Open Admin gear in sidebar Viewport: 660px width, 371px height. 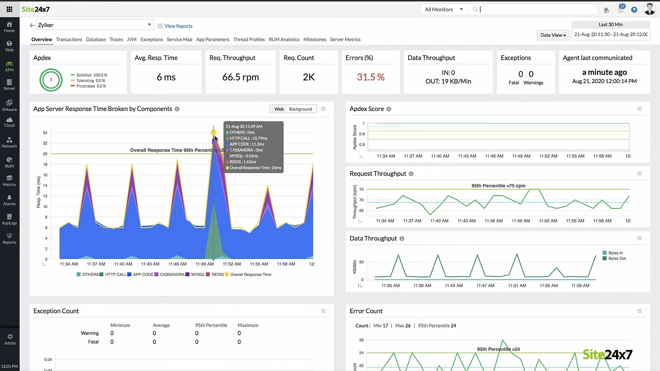(x=10, y=339)
